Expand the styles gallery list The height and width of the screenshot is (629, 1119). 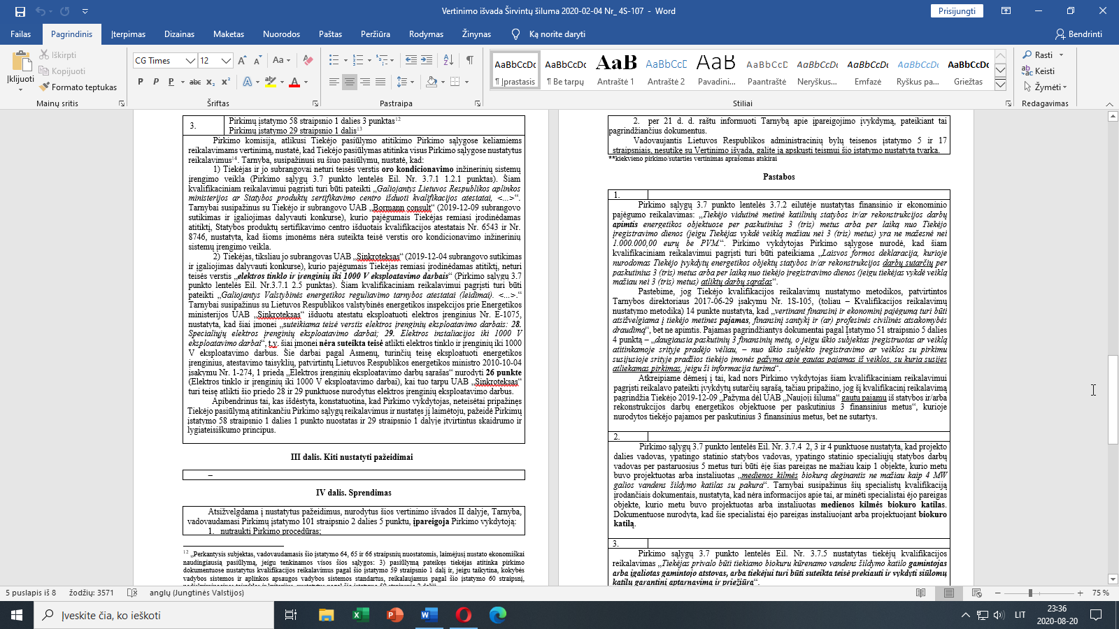point(1000,85)
